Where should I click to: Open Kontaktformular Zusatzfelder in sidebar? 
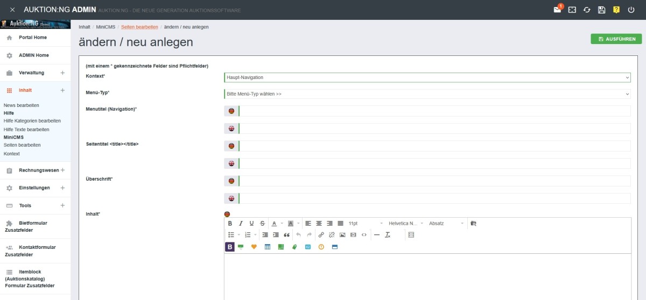pyautogui.click(x=35, y=251)
